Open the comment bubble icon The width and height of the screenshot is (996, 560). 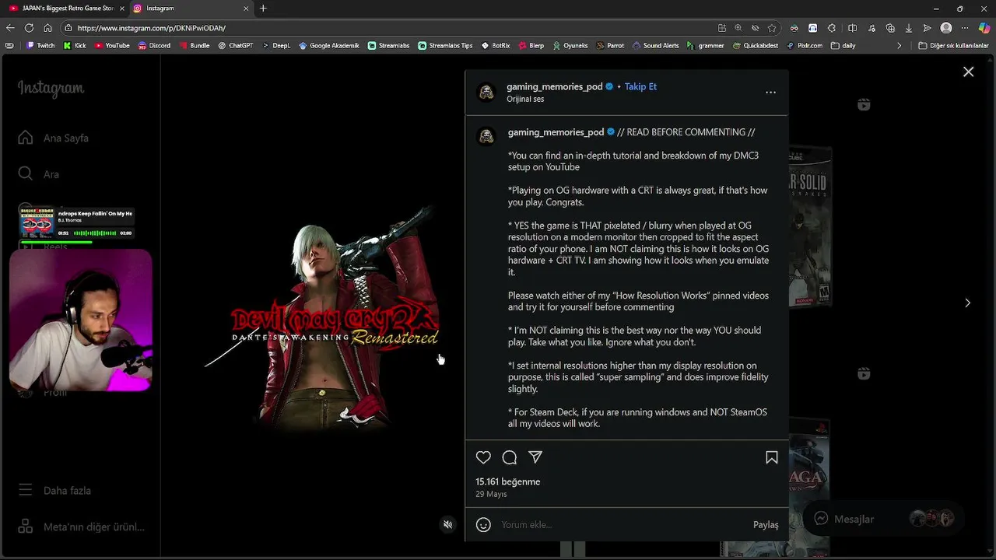click(510, 457)
